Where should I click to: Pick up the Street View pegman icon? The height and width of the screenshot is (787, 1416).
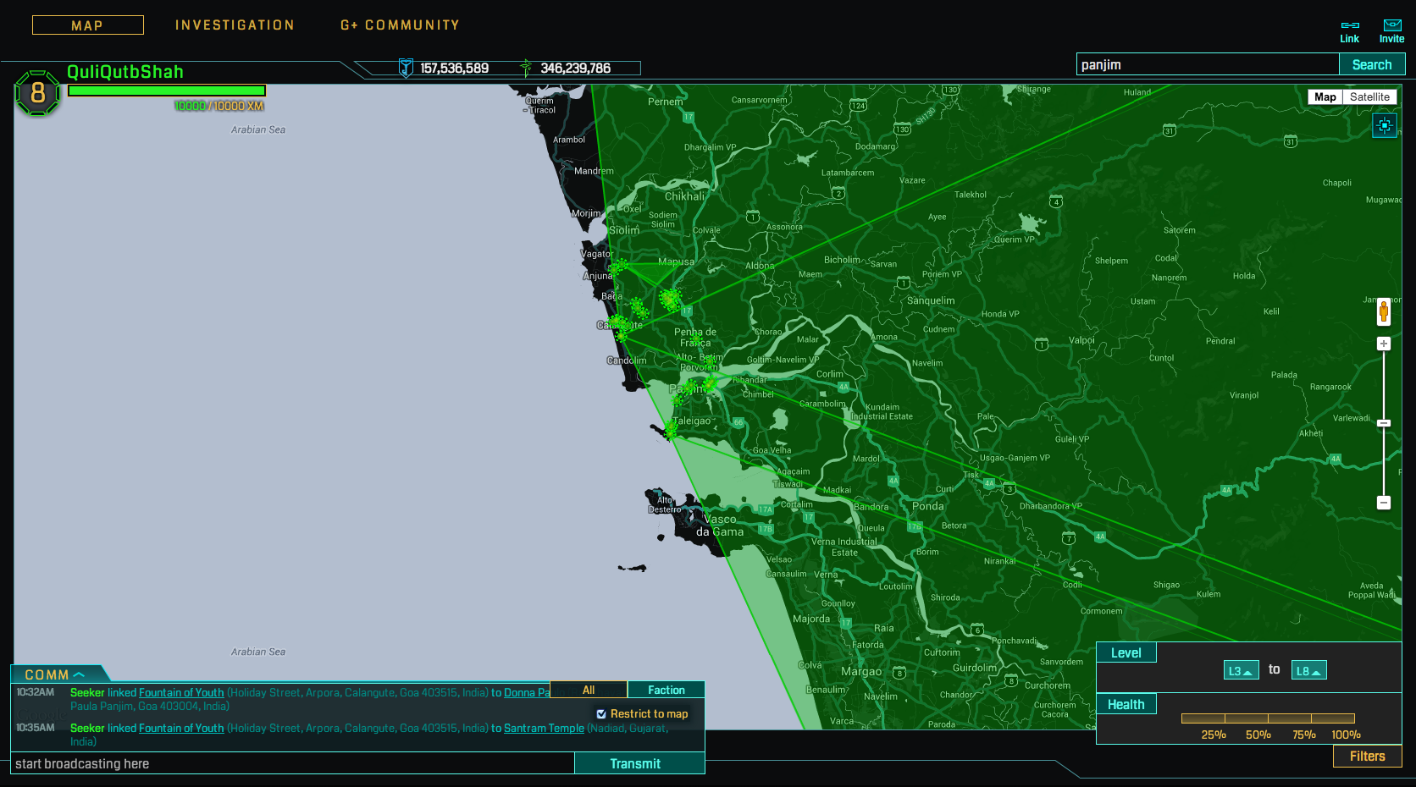pyautogui.click(x=1384, y=311)
